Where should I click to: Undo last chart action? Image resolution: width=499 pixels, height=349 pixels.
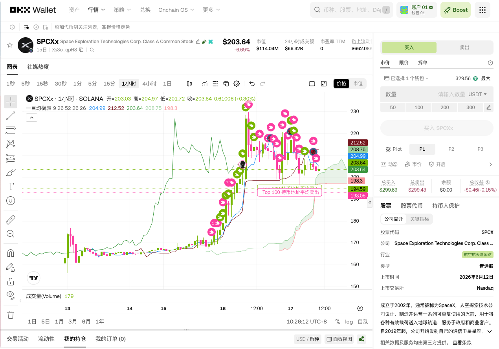252,84
